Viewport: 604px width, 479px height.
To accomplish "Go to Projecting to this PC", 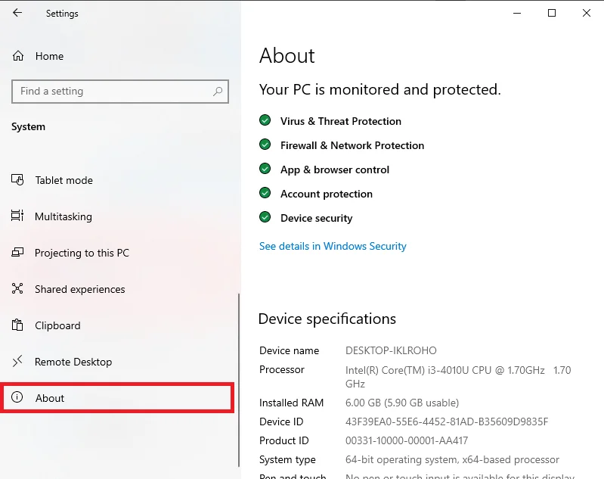I will pos(82,253).
